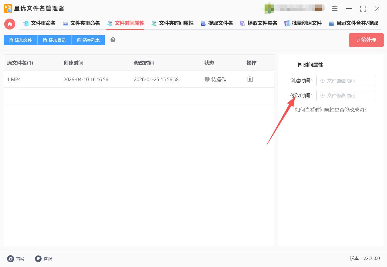Pick a date in 文件修改时间 field

(x=346, y=96)
